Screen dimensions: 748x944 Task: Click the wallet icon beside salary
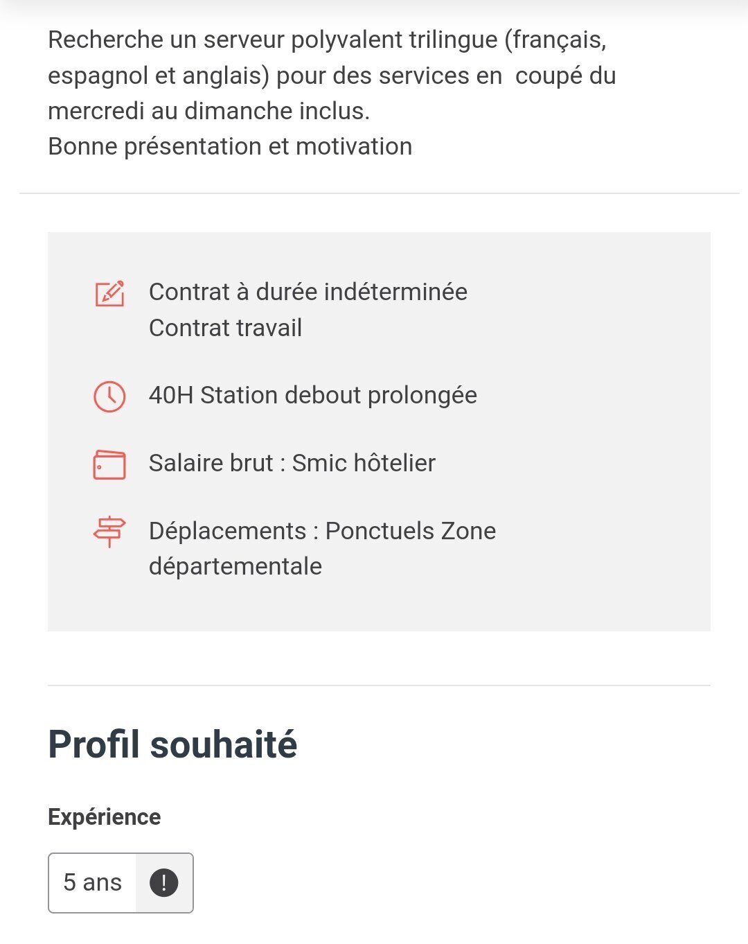click(109, 464)
